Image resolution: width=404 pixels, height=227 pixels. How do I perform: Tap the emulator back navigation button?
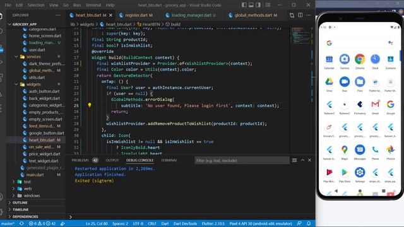tap(336, 191)
